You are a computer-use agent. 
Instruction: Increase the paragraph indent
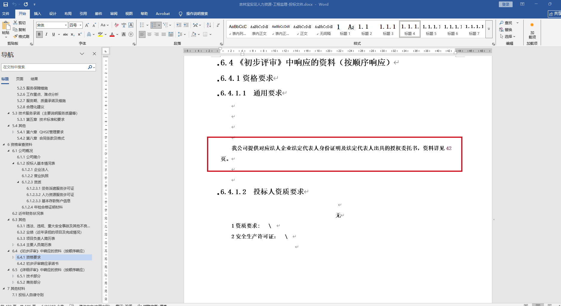click(x=186, y=25)
